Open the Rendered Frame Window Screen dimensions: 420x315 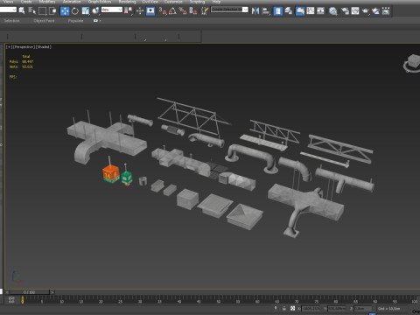(355, 10)
